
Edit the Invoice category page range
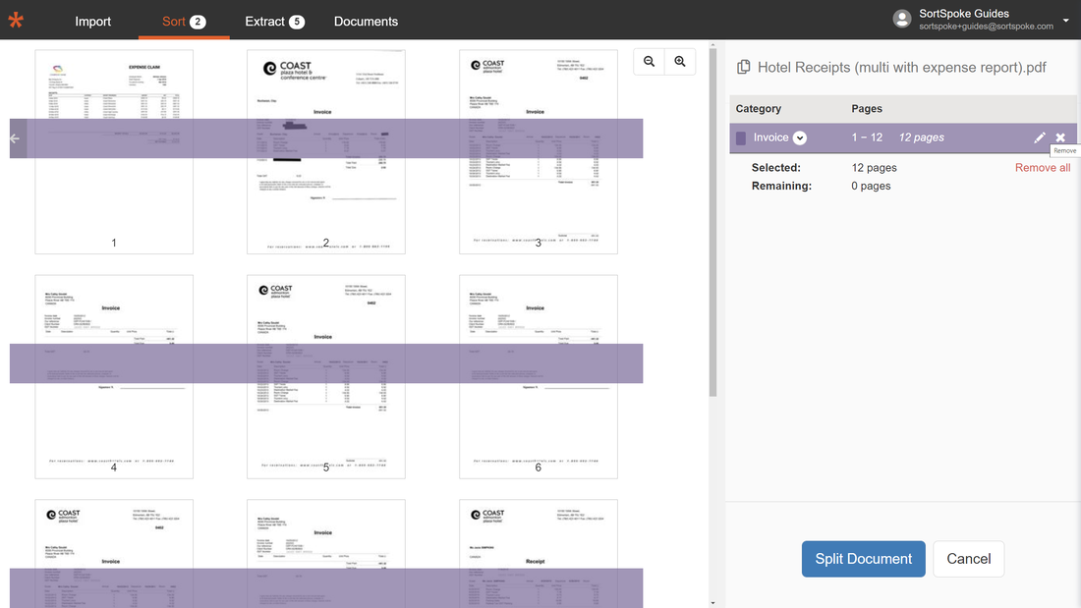tap(1039, 138)
